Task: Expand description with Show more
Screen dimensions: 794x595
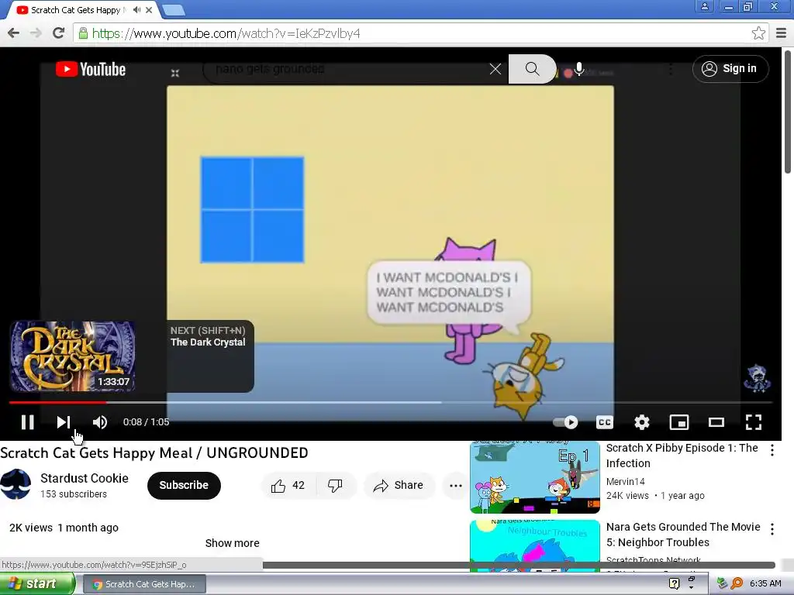Action: click(x=232, y=543)
